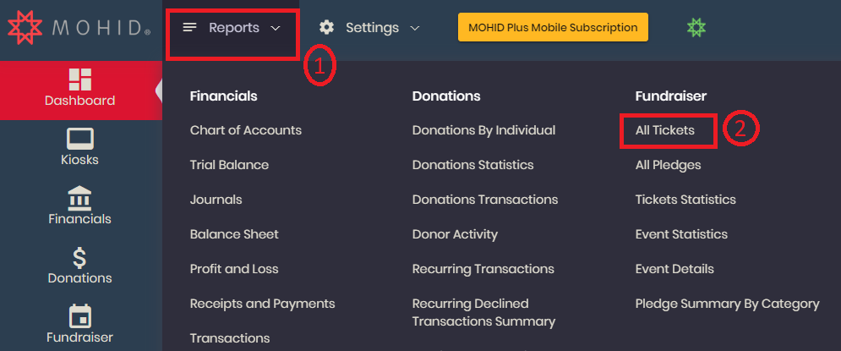Click the green star icon in header
The width and height of the screenshot is (841, 351).
pos(696,27)
